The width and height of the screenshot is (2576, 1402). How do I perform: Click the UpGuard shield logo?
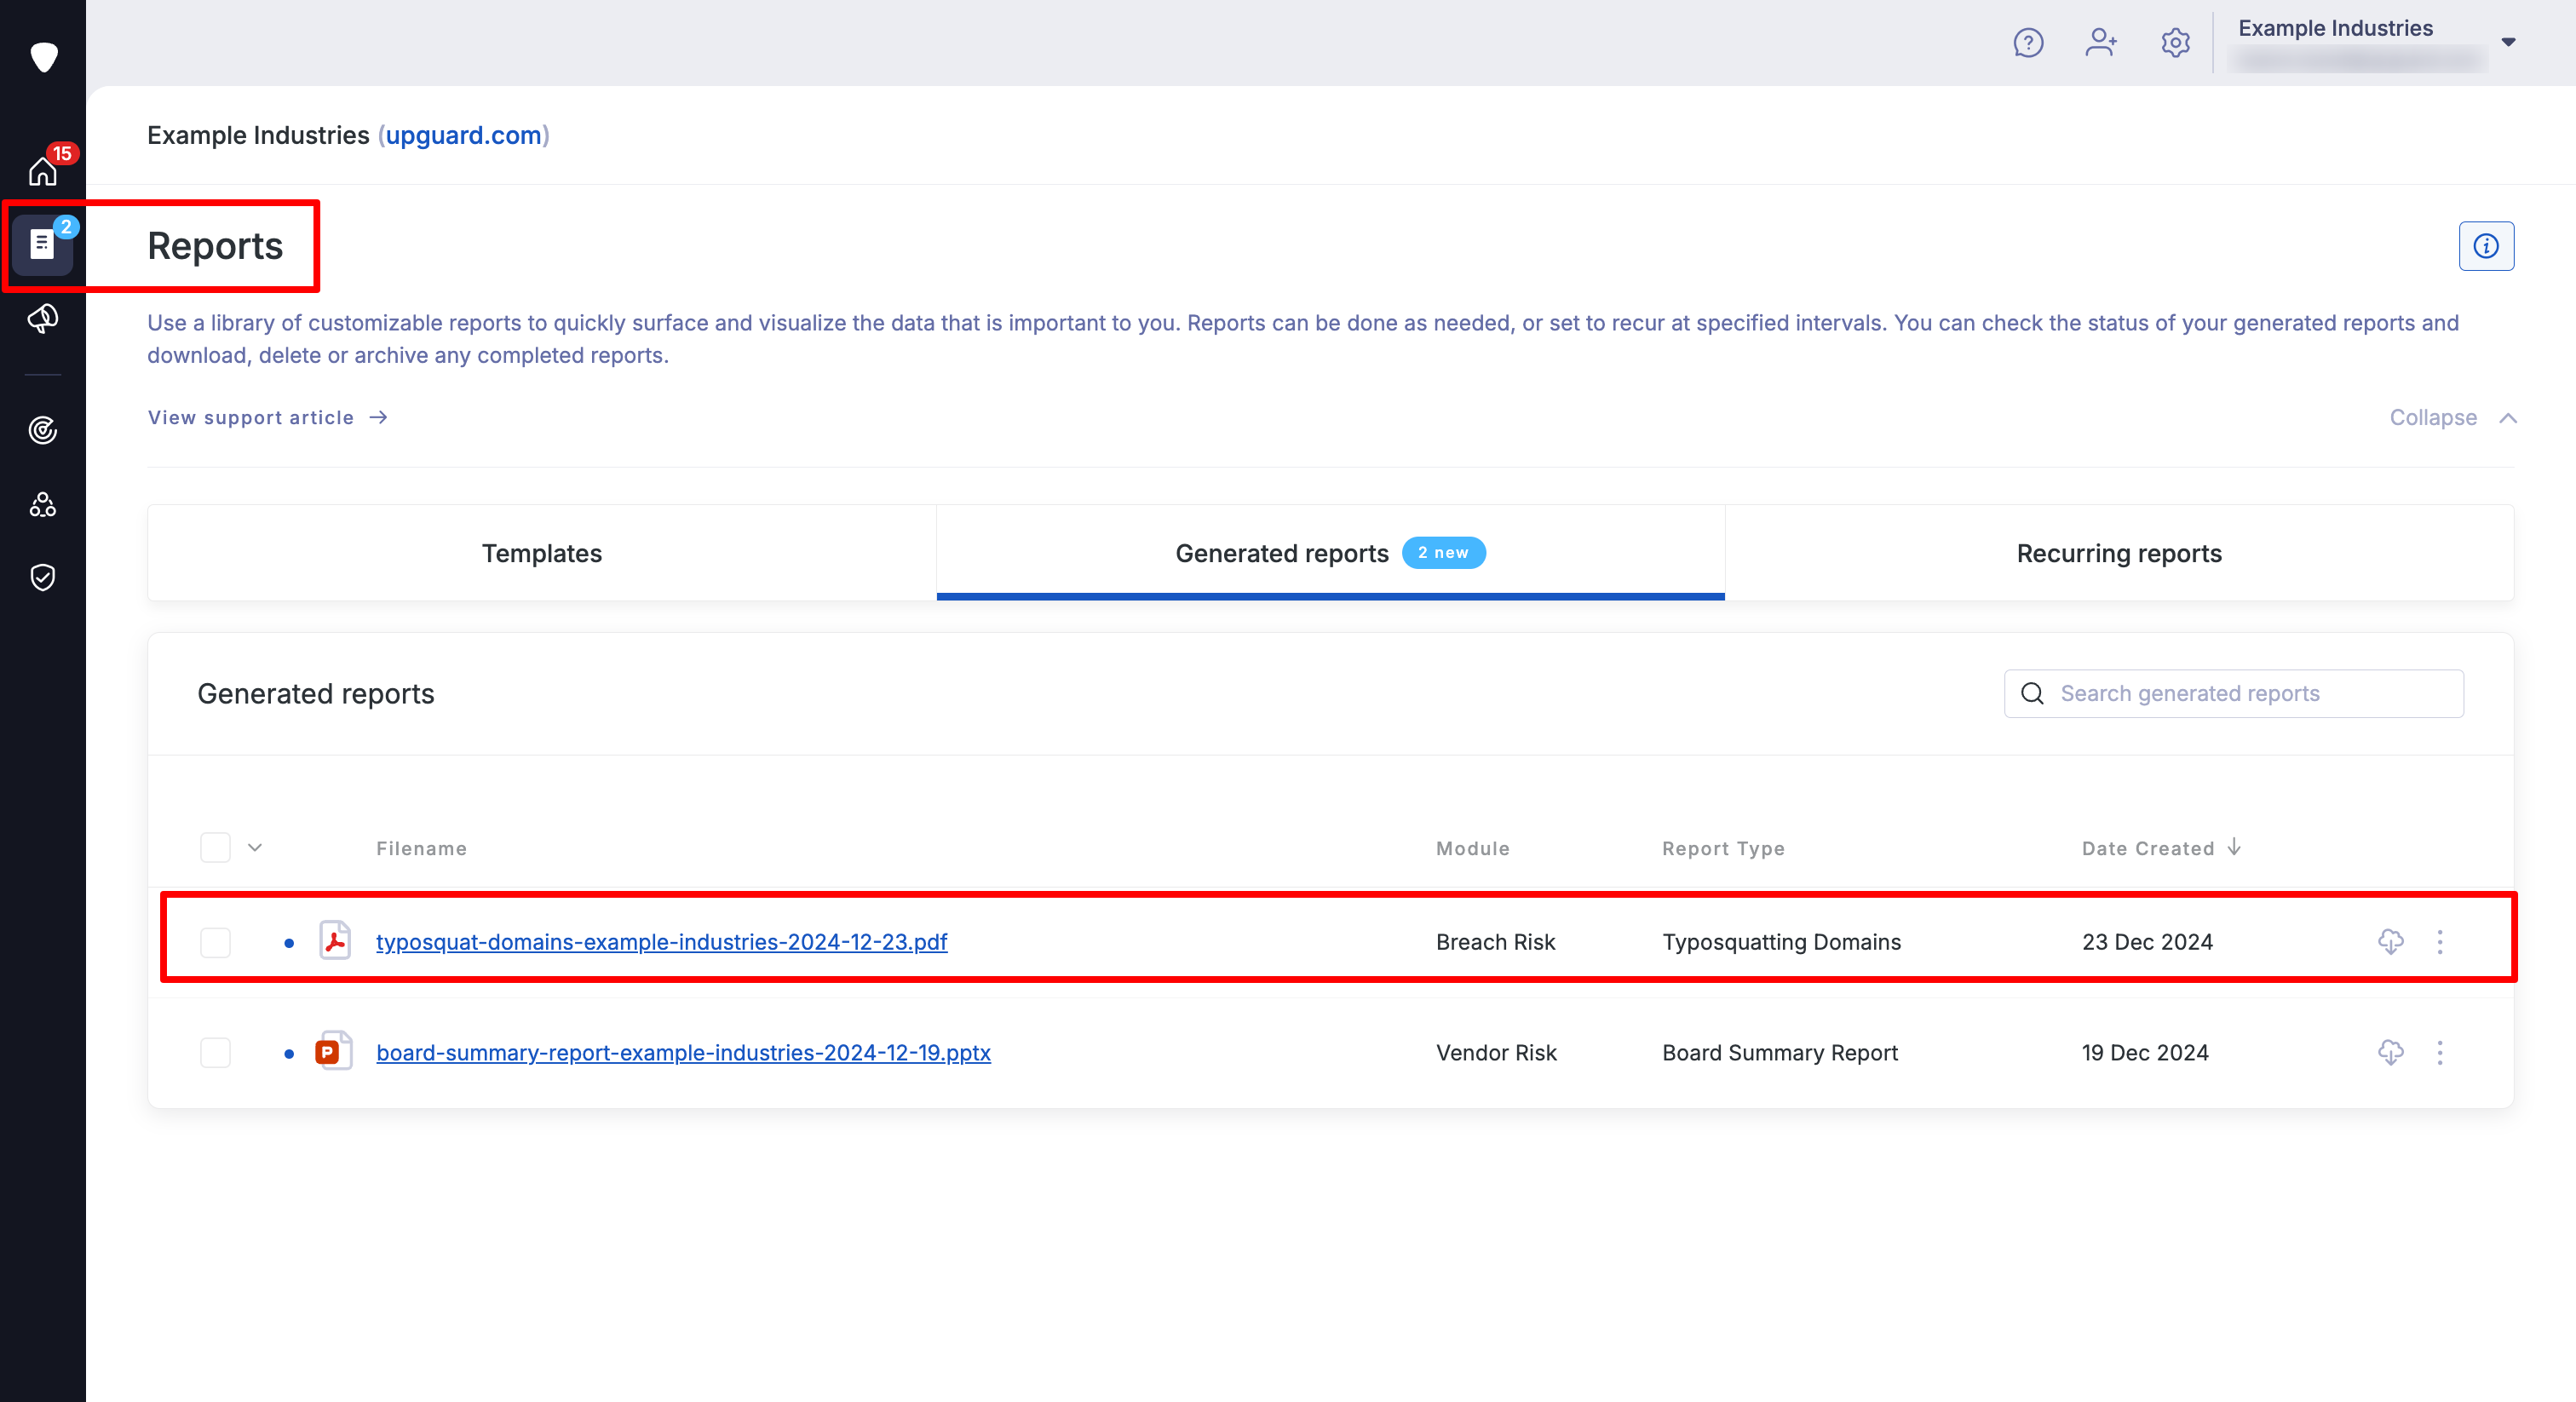point(43,56)
